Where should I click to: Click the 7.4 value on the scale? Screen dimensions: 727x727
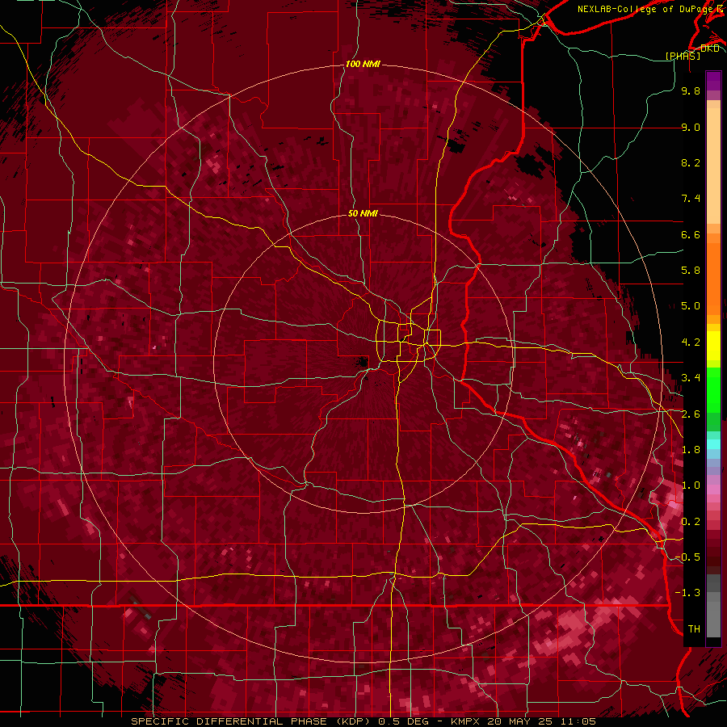(x=691, y=199)
